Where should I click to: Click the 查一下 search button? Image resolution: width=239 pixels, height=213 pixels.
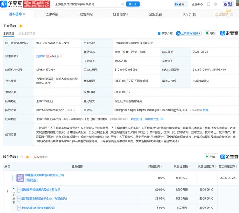click(x=133, y=4)
